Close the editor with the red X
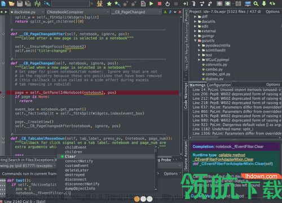Image resolution: width=282 pixels, height=203 pixels. [x=180, y=12]
